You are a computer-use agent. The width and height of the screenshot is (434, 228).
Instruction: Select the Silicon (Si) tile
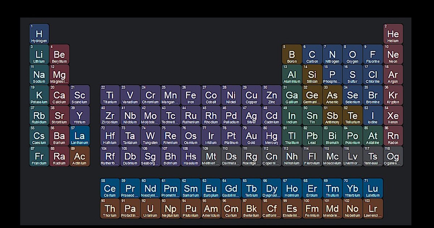(x=312, y=75)
